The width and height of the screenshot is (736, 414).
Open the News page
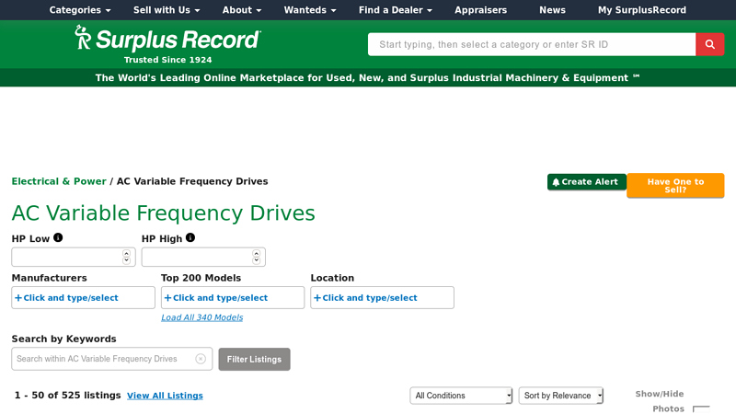coord(552,10)
